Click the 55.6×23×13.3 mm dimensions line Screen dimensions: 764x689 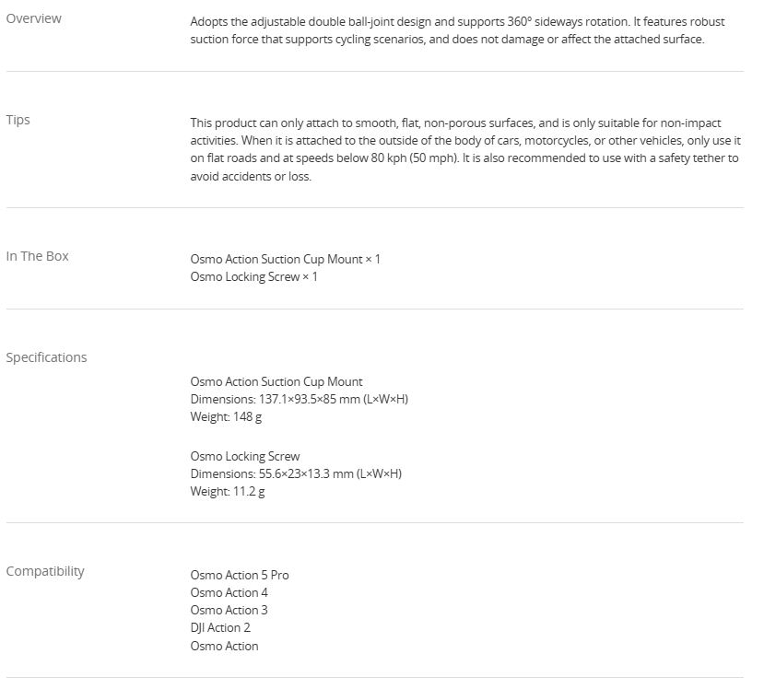tap(296, 473)
